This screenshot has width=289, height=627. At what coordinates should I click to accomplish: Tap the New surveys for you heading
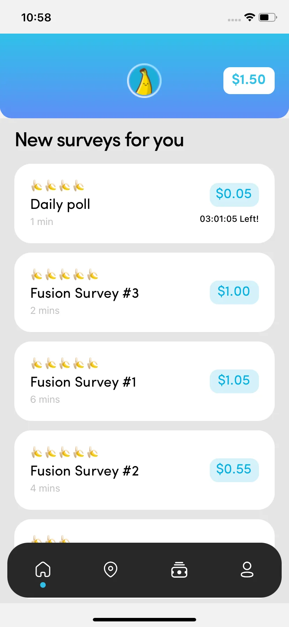(x=99, y=141)
